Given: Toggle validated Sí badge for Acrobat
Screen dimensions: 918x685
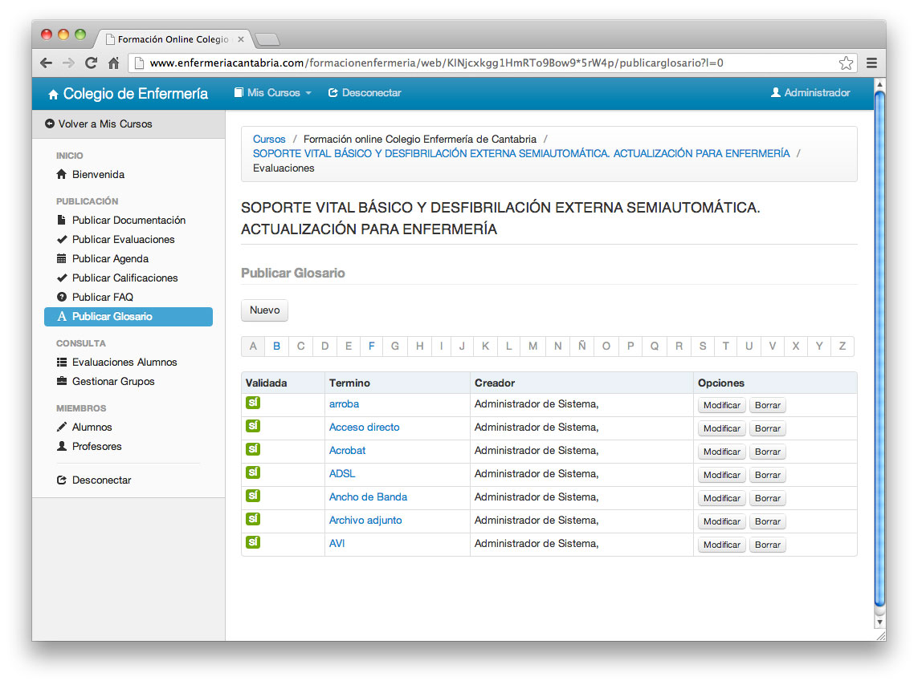Looking at the screenshot, I should 253,450.
